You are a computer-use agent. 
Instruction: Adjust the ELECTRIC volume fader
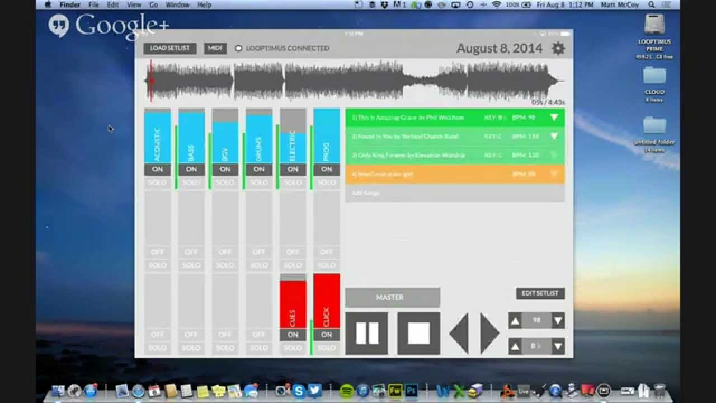click(x=293, y=136)
